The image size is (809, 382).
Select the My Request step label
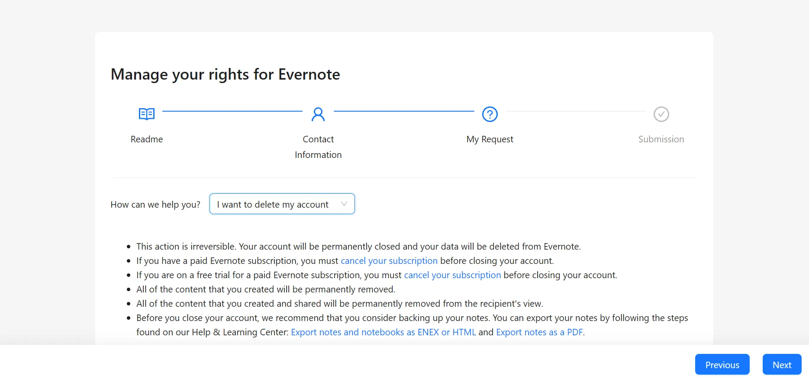[x=490, y=139]
